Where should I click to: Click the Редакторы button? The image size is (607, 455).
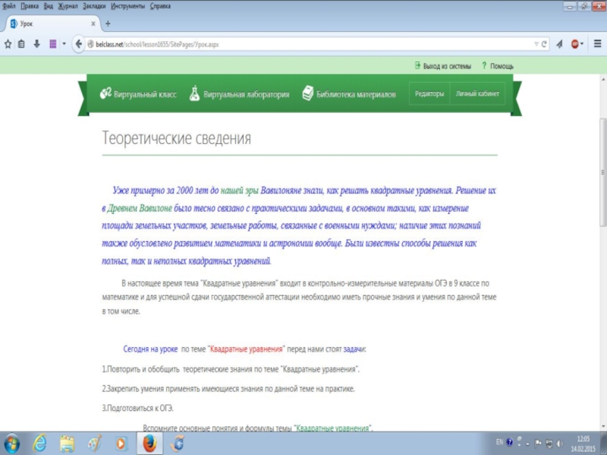(x=429, y=95)
